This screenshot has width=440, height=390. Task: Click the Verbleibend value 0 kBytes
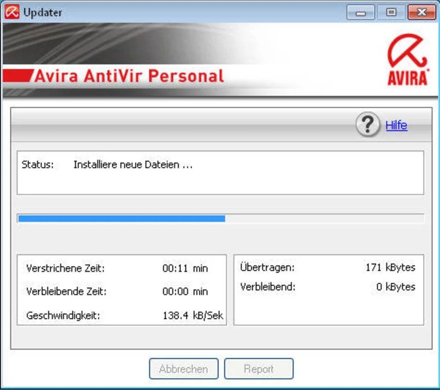(x=395, y=287)
